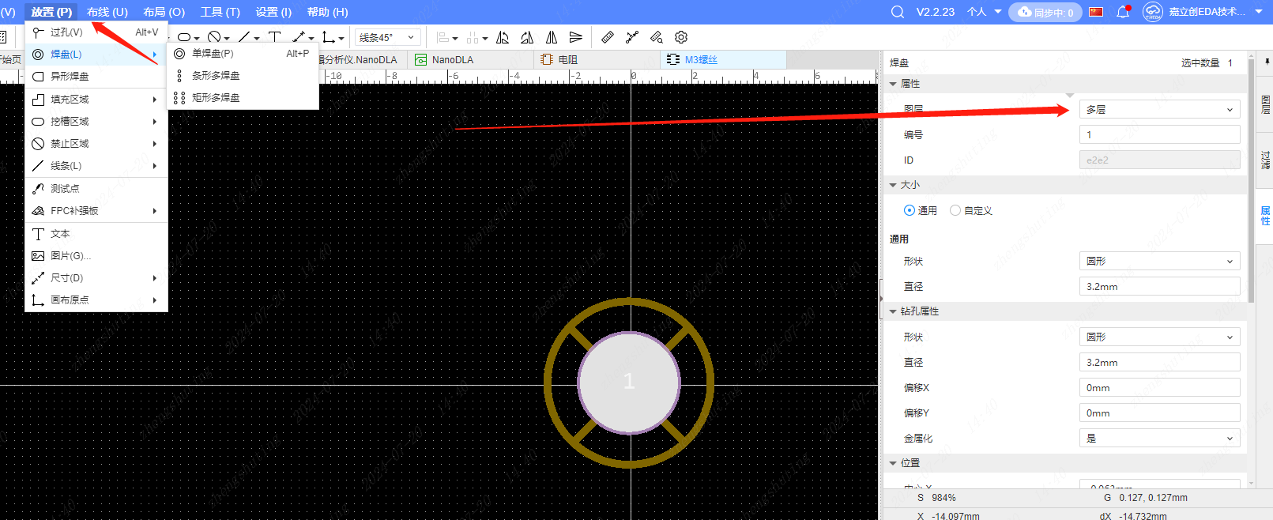Choose 单焊盘(P) from the submenu

(x=213, y=54)
